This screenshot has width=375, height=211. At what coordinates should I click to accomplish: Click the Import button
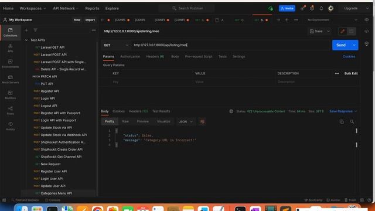[90, 20]
